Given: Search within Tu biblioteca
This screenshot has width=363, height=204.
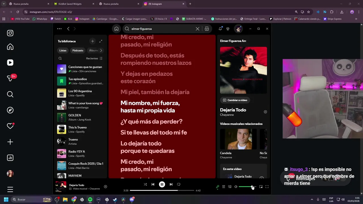Looking at the screenshot, I should point(60,58).
